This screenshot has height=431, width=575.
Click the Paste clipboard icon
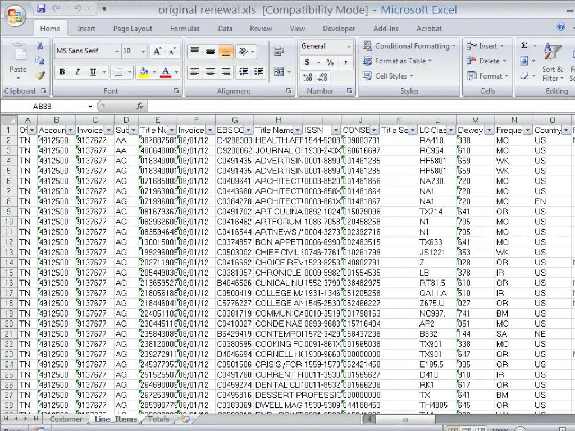tap(17, 52)
